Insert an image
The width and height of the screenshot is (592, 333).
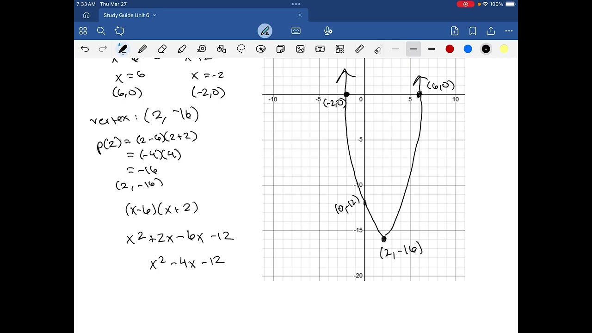tap(301, 49)
